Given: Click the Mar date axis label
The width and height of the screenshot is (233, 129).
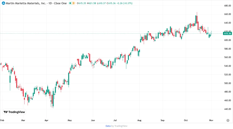Looking at the screenshot, I should 23,120.
